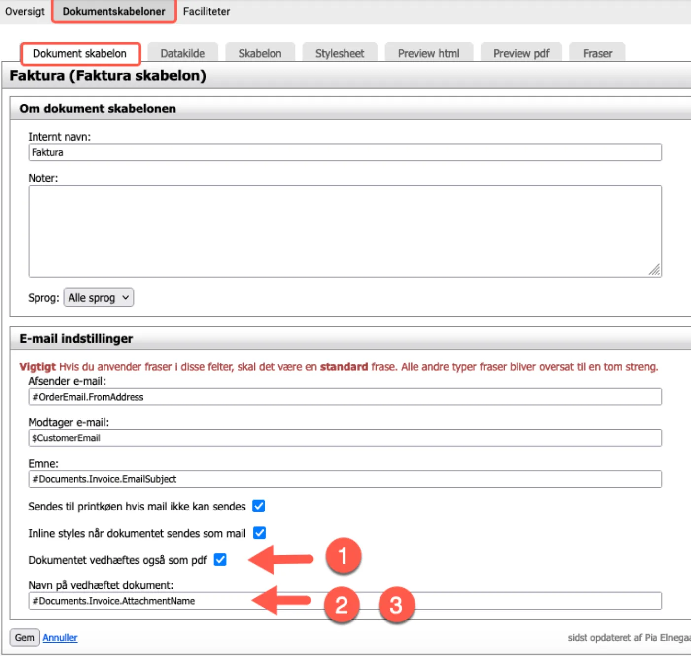Open the Stylesheet tab
Viewport: 691px width, 656px height.
click(x=340, y=53)
